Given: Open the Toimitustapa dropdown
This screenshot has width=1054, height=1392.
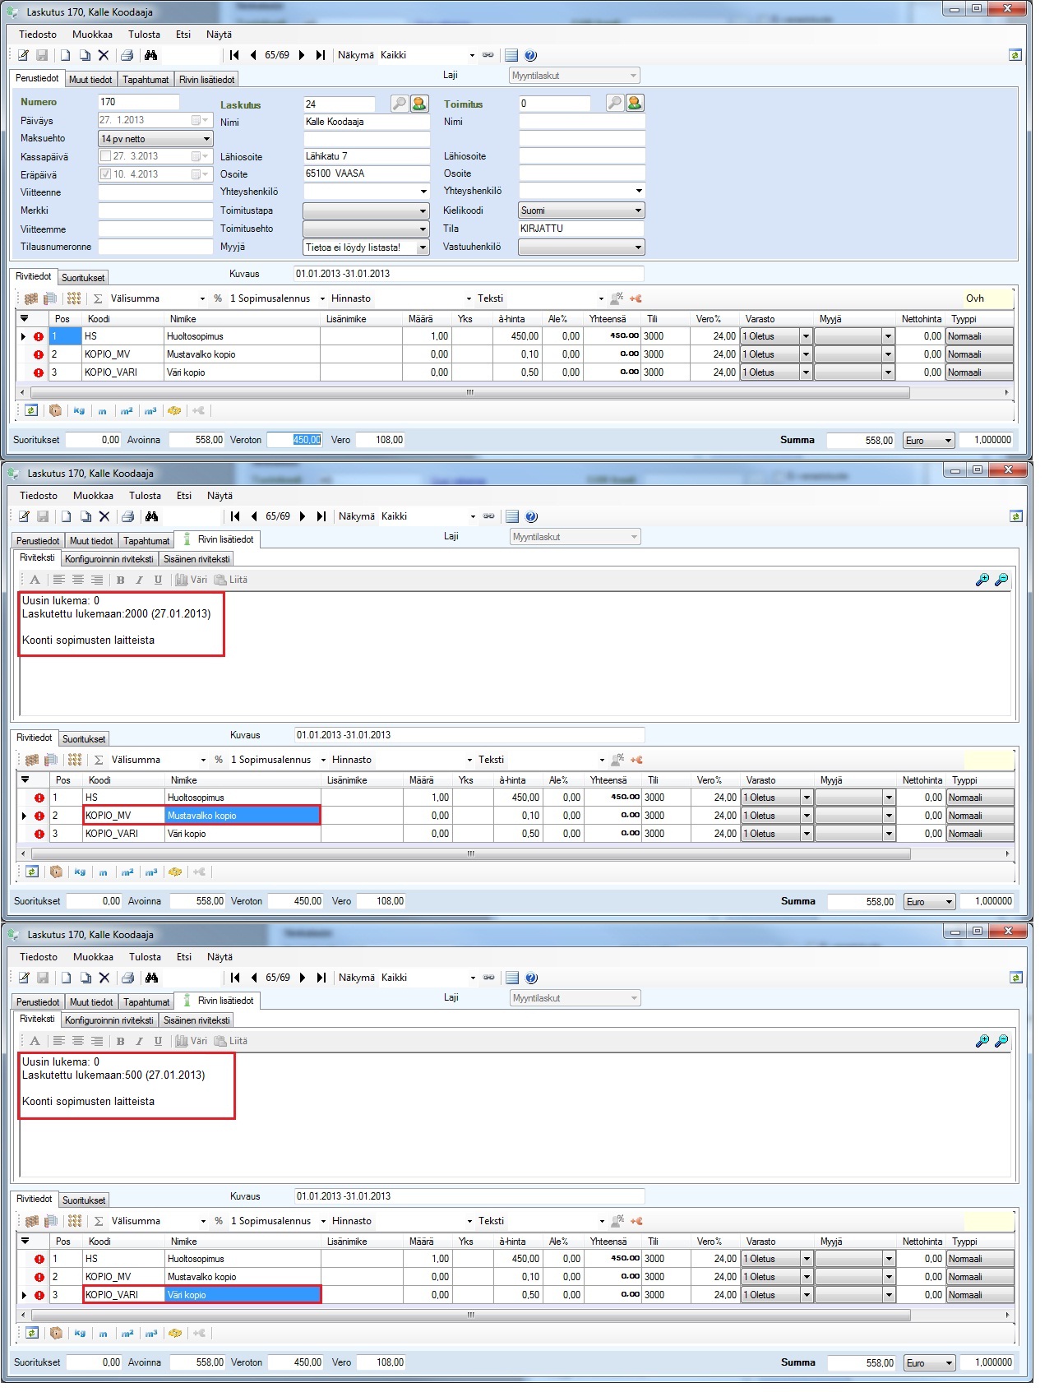Looking at the screenshot, I should coord(423,211).
